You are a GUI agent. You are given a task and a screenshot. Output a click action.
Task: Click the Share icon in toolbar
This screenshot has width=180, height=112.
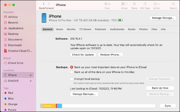(x=134, y=4)
